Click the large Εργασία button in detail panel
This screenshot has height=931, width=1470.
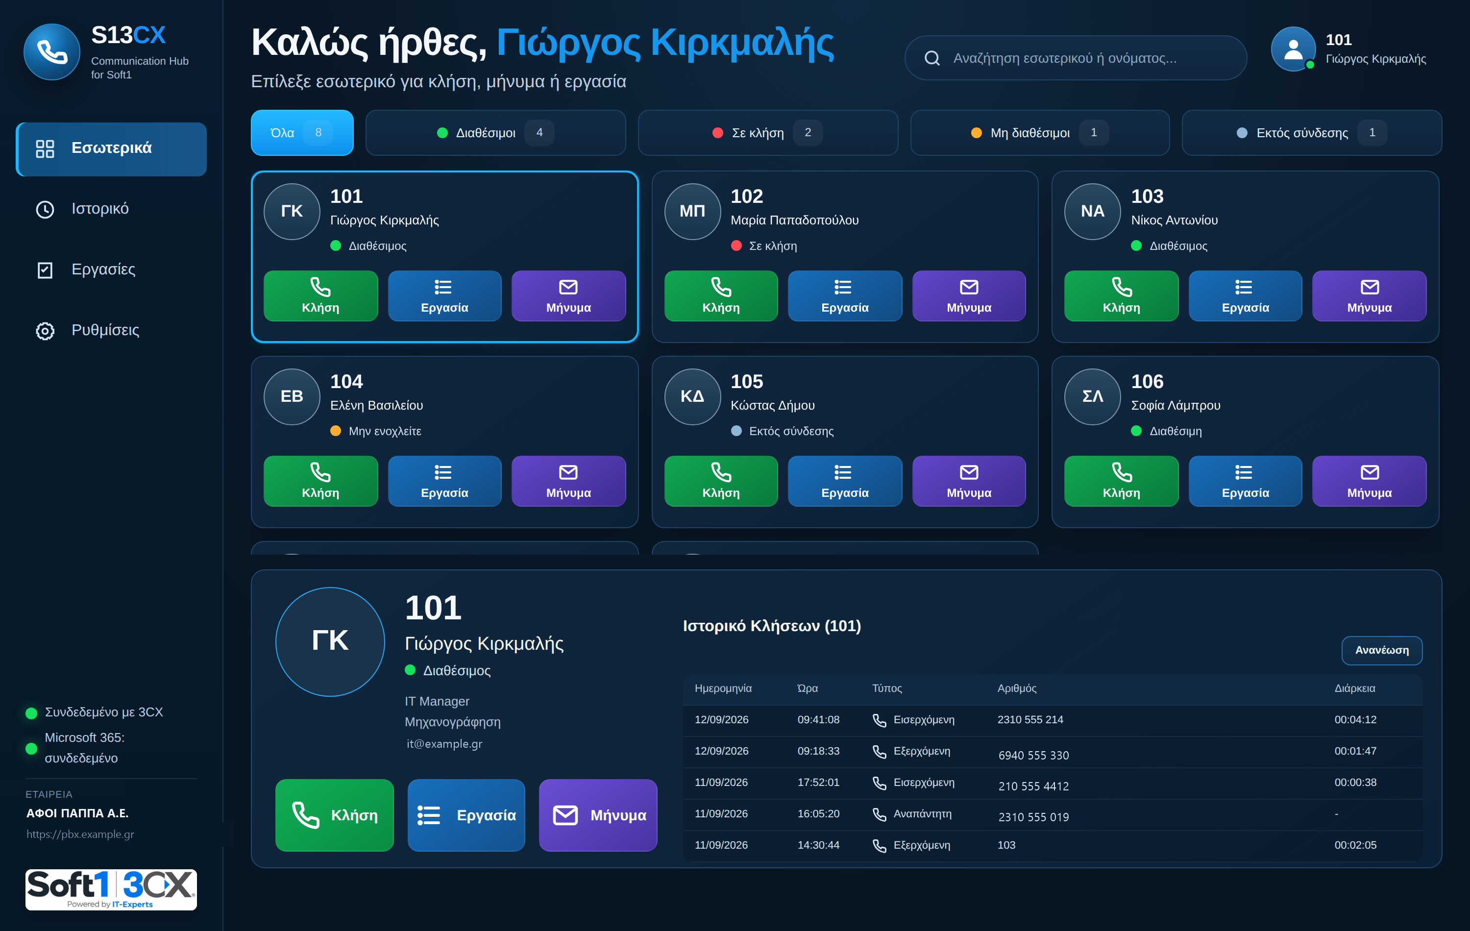(x=466, y=815)
